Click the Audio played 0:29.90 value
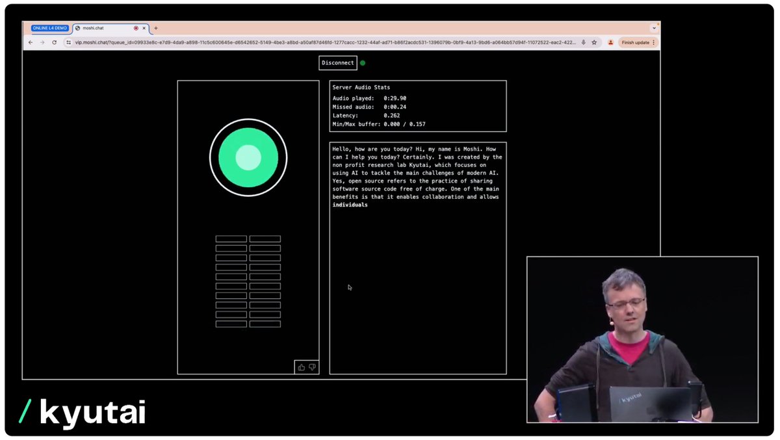 [x=395, y=98]
